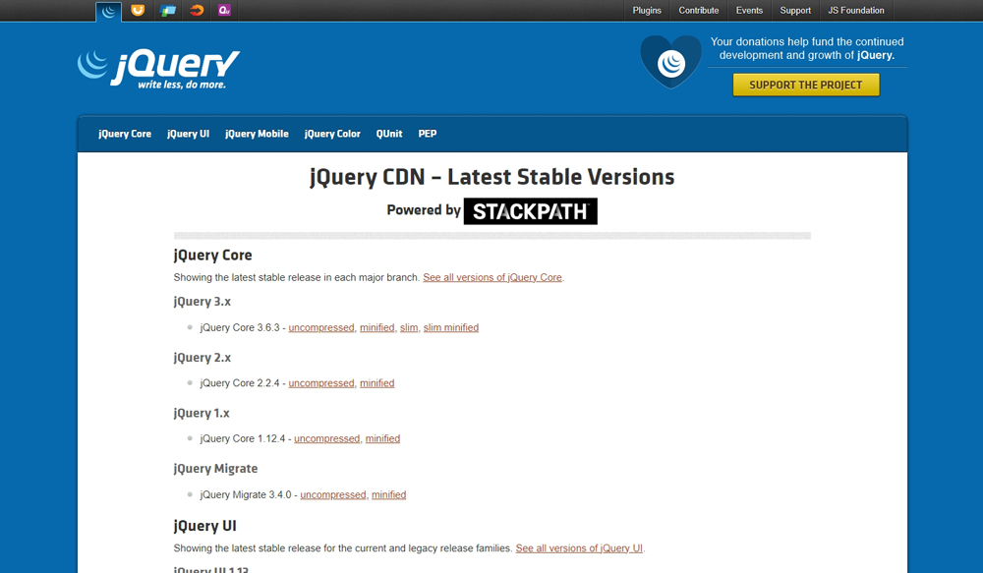Click the jQuery logo
Image resolution: width=983 pixels, height=573 pixels.
(x=158, y=69)
